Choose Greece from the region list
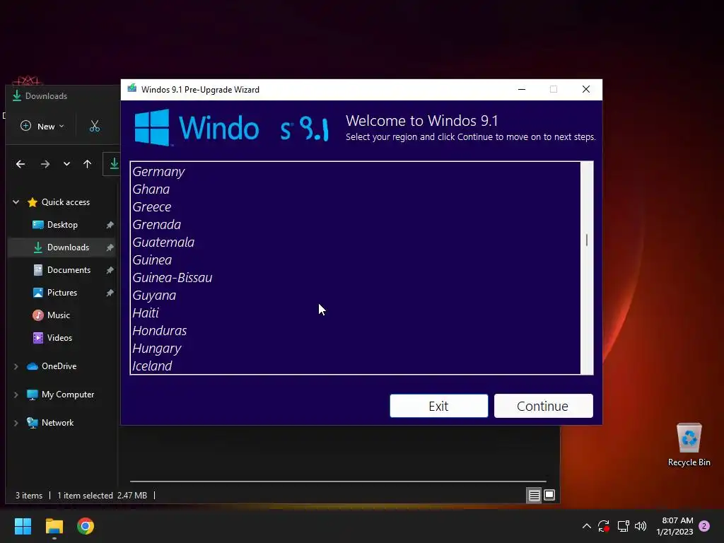724x543 pixels. [x=355, y=207]
